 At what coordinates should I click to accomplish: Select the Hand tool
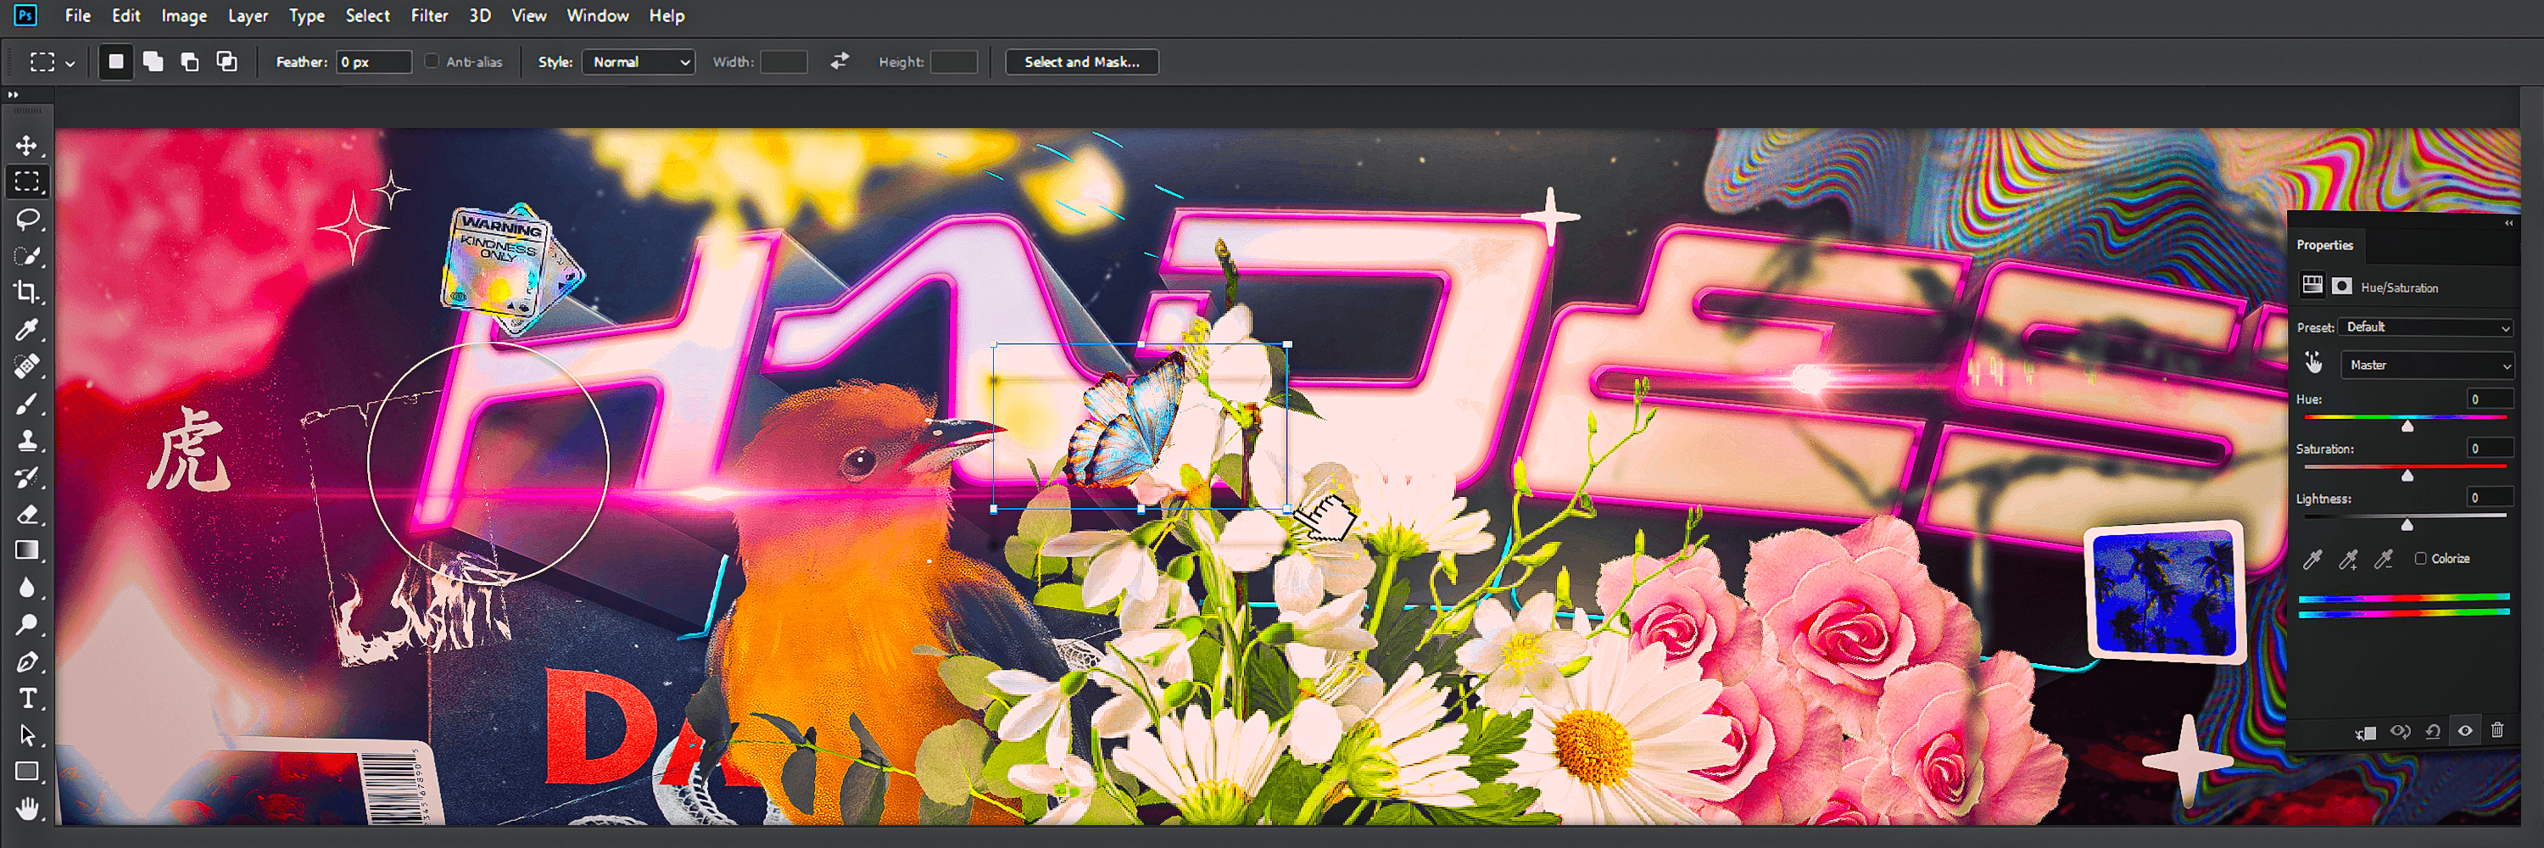[26, 810]
